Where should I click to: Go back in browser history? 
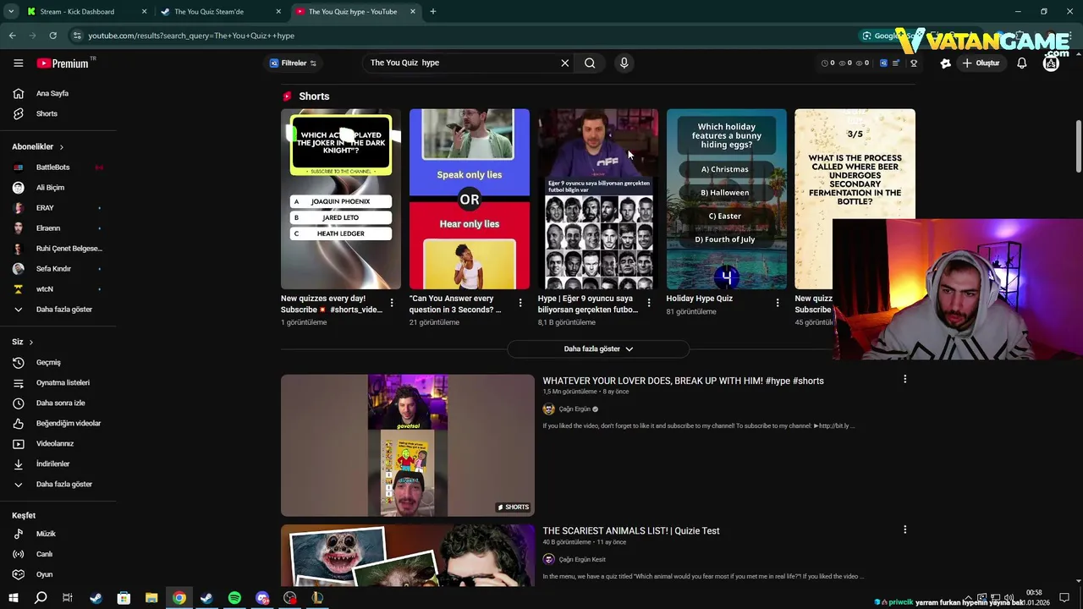12,36
